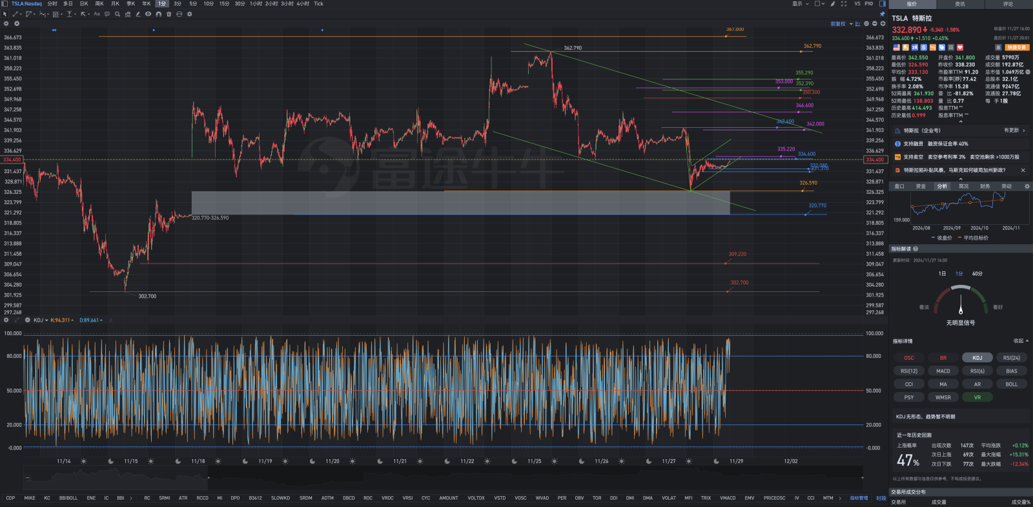
Task: Select the BOLL indicator pill
Action: 1011,384
